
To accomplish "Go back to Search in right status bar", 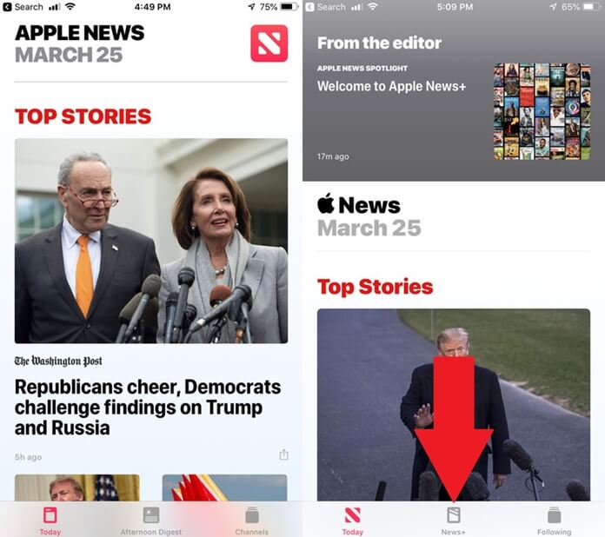I will [326, 7].
